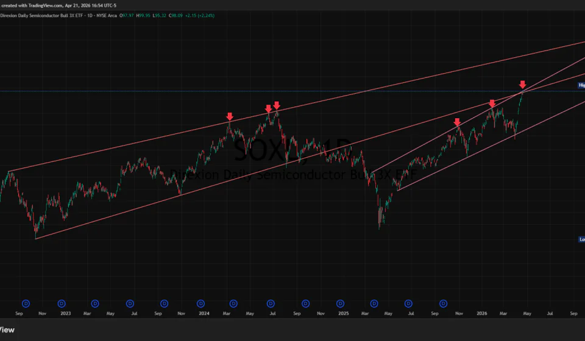Click the dividend marker above Mar 2024

pyautogui.click(x=233, y=304)
